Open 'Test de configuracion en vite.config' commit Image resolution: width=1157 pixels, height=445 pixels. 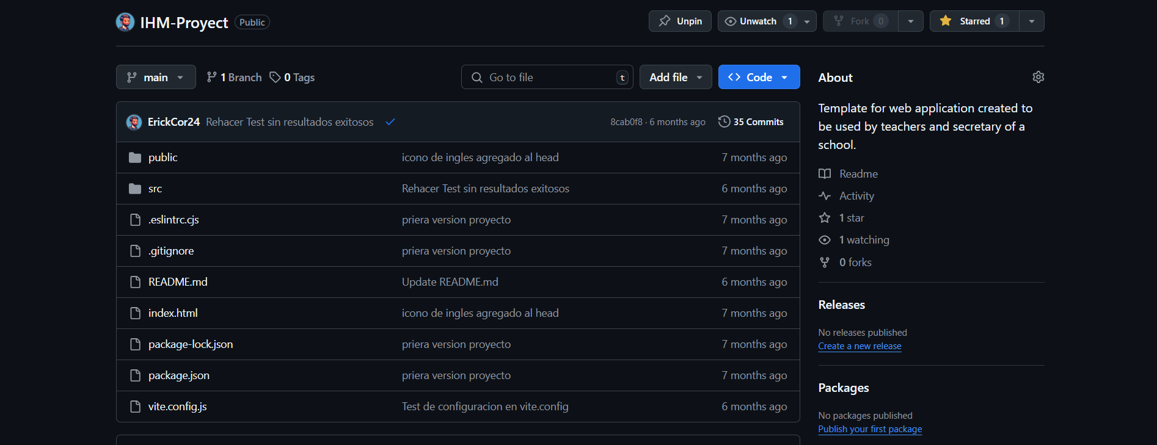(x=485, y=407)
